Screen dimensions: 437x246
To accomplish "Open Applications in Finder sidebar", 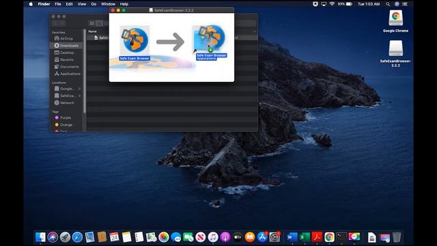I will pyautogui.click(x=68, y=74).
